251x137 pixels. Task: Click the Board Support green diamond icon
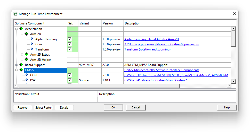(21, 65)
